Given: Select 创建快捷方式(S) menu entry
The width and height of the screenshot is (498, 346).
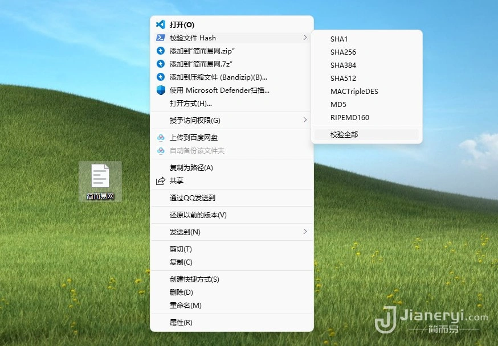Looking at the screenshot, I should [232, 279].
